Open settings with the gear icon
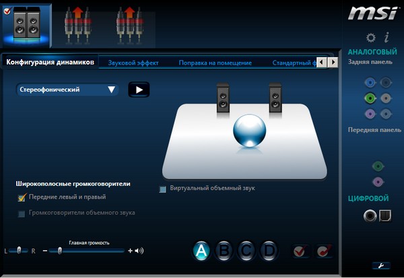 click(x=370, y=37)
